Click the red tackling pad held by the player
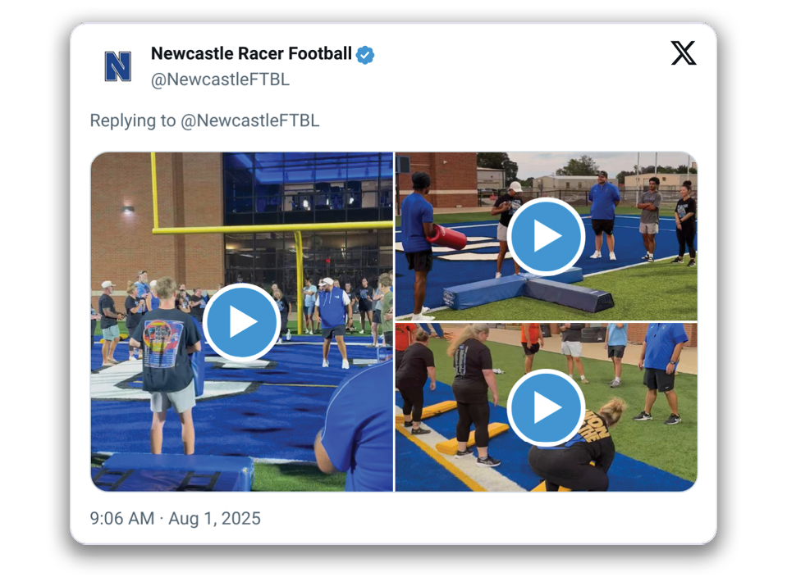Screen dimensions: 787x586 coord(446,237)
